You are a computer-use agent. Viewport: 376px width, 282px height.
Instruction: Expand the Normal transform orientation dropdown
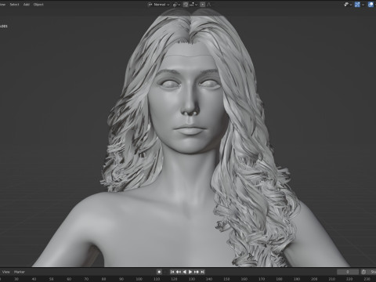[159, 5]
